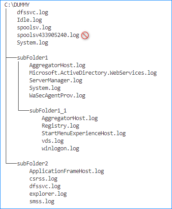
Task: Click the vds.log file
Action: click(53, 141)
